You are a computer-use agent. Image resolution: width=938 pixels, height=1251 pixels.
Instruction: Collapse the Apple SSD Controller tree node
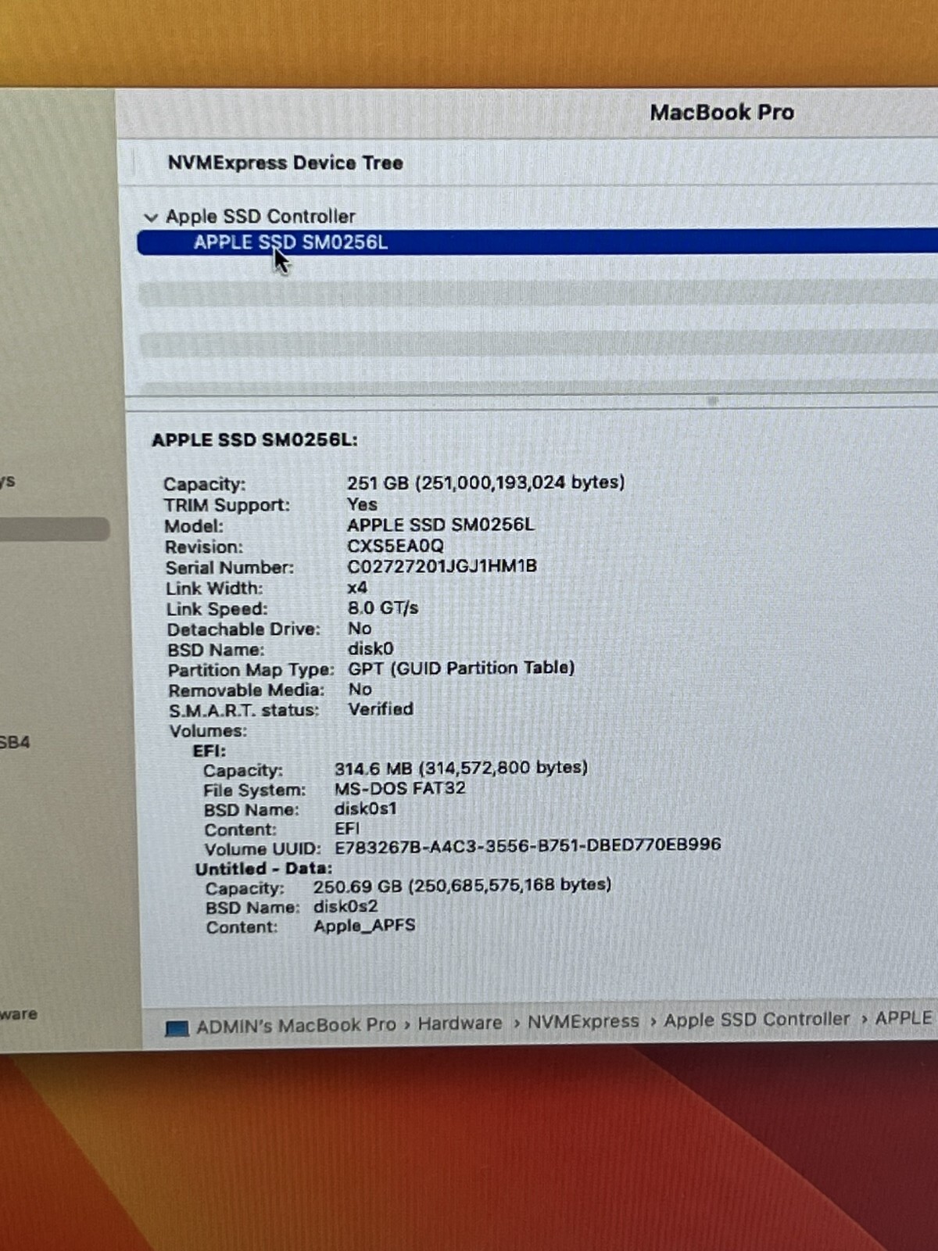click(x=151, y=217)
